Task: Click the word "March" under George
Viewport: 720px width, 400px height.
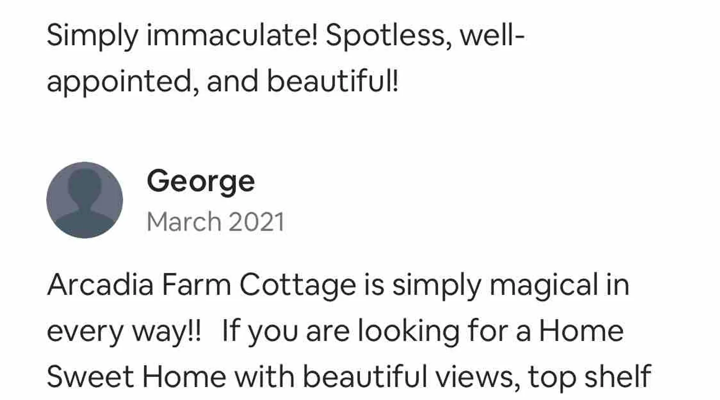Action: 184,222
